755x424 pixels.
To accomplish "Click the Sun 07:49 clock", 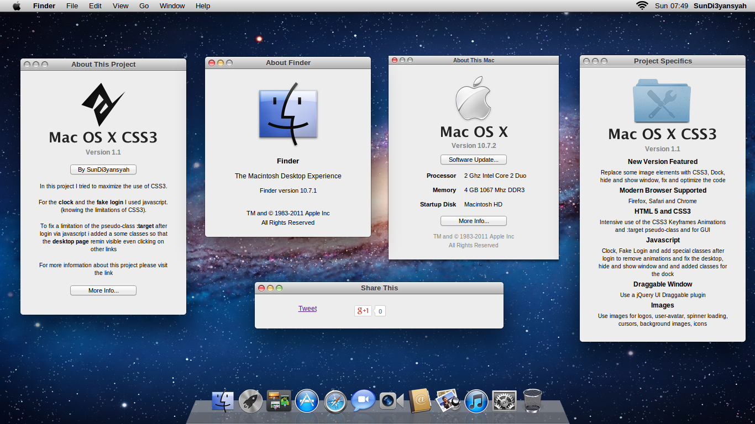I will pyautogui.click(x=672, y=6).
